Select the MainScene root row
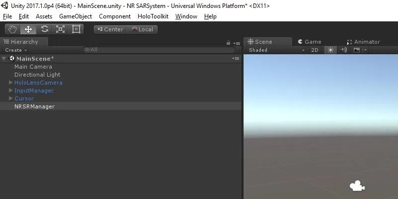This screenshot has height=199, width=398. pos(121,58)
